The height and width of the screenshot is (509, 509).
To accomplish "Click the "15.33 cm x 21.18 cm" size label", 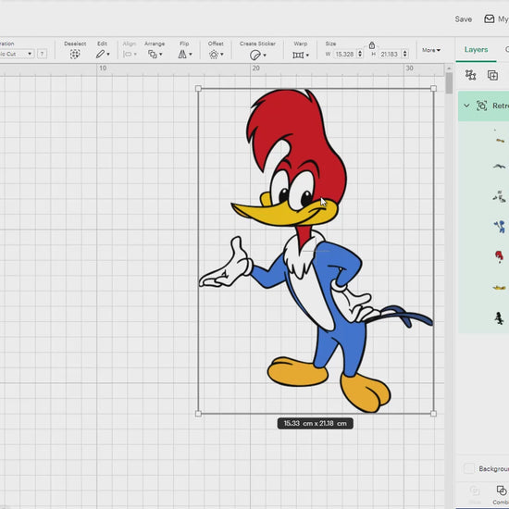I will [x=316, y=423].
